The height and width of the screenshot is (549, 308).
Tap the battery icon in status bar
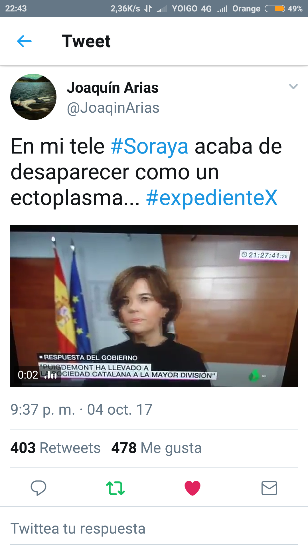pyautogui.click(x=275, y=9)
